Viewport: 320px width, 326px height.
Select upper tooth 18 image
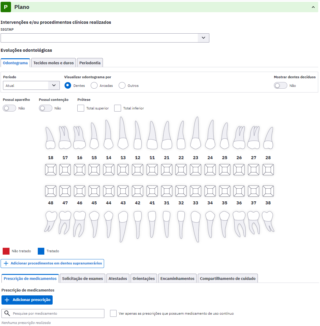(x=51, y=138)
